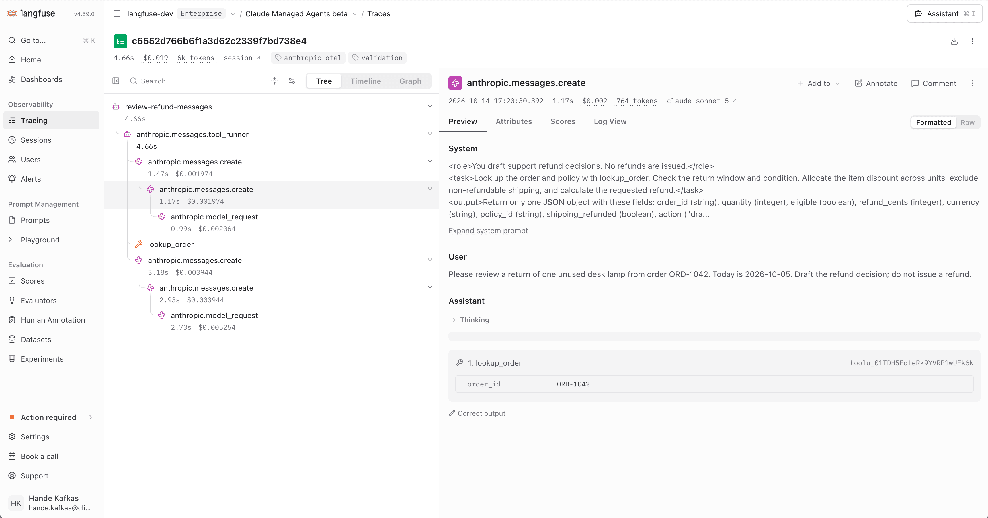Switch trace view to Timeline
The image size is (988, 518).
[x=366, y=81]
